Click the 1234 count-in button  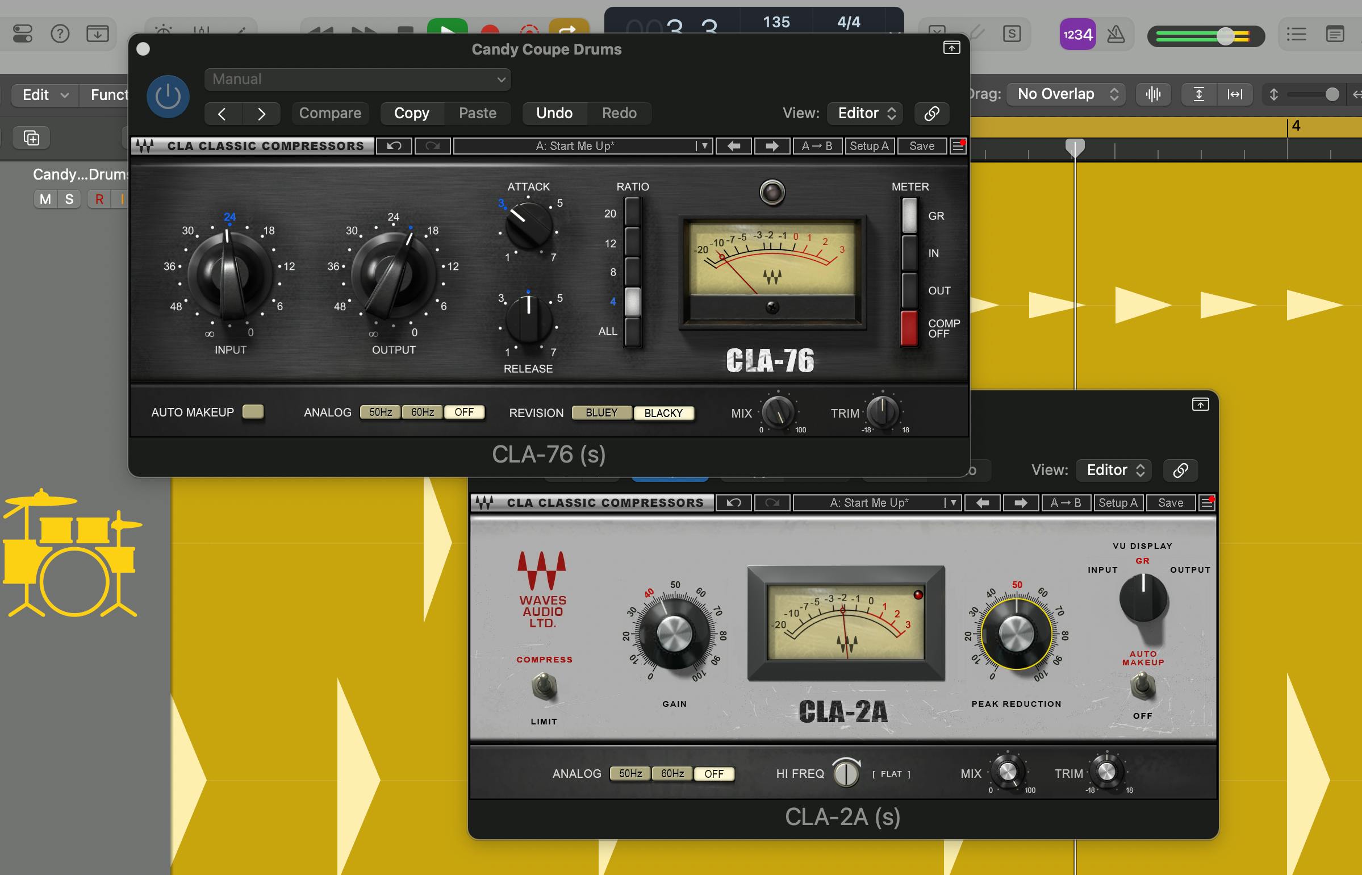(1077, 35)
